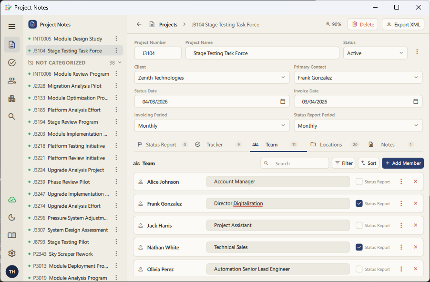Click the Delete button
This screenshot has width=430, height=282.
click(x=363, y=24)
